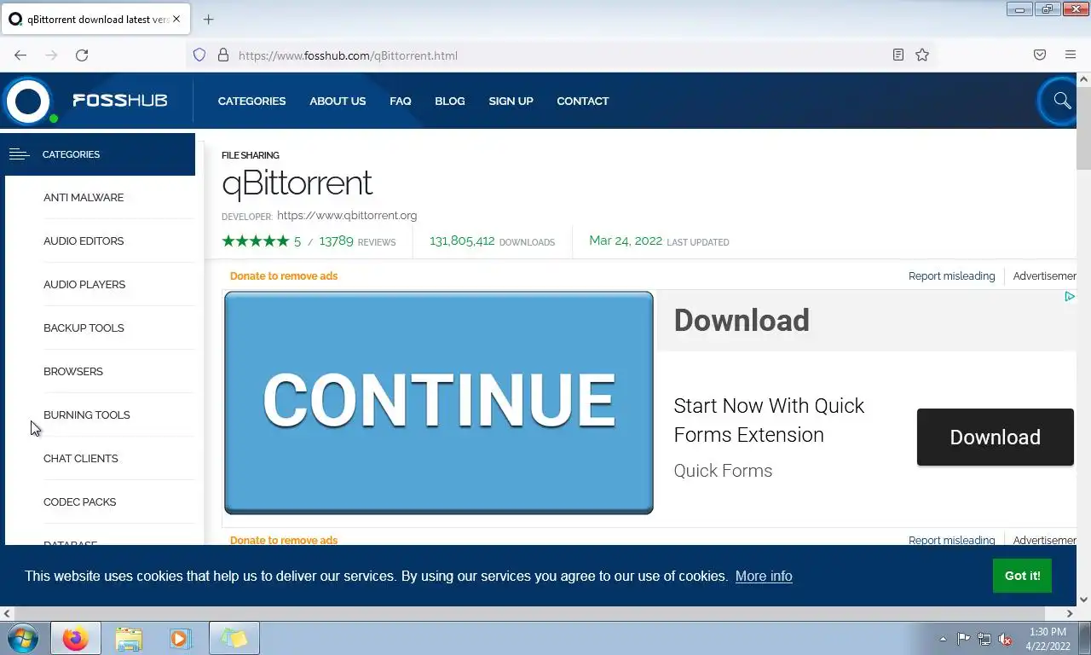The width and height of the screenshot is (1091, 655).
Task: Select BACKUP TOOLS category
Action: coord(84,327)
